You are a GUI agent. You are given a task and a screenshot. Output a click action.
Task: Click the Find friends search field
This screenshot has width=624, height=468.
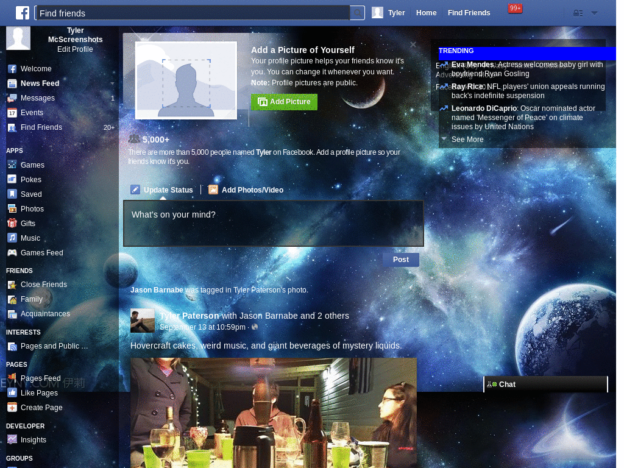tap(195, 12)
